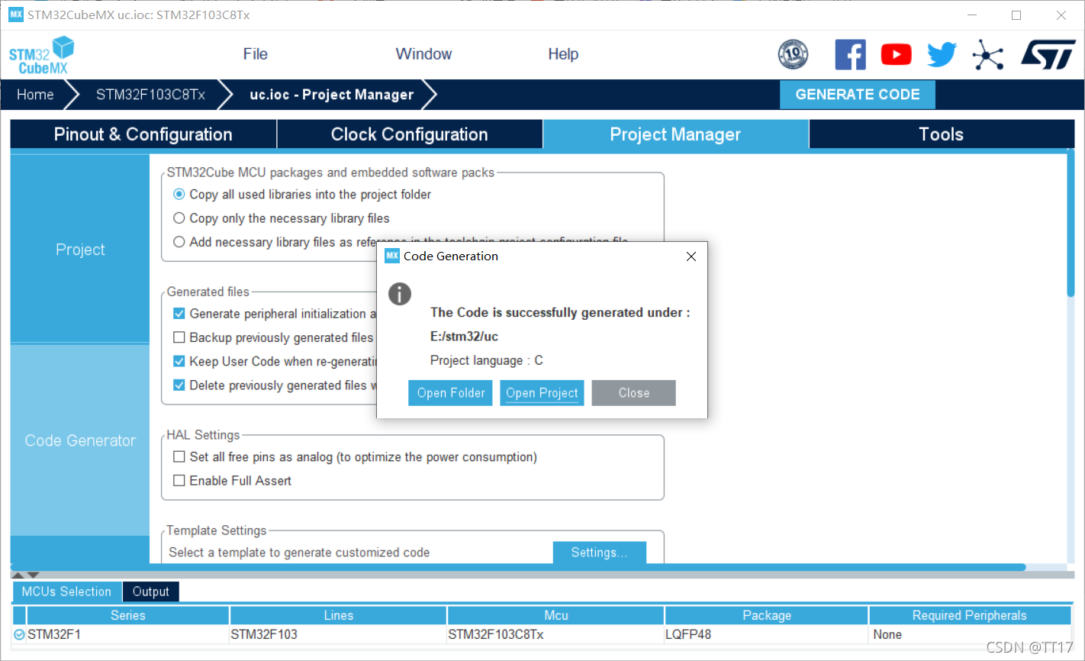This screenshot has height=661, width=1085.
Task: Switch to MCUs Selection bottom tab
Action: coord(66,592)
